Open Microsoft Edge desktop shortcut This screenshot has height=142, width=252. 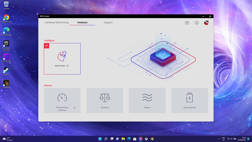tap(6, 32)
